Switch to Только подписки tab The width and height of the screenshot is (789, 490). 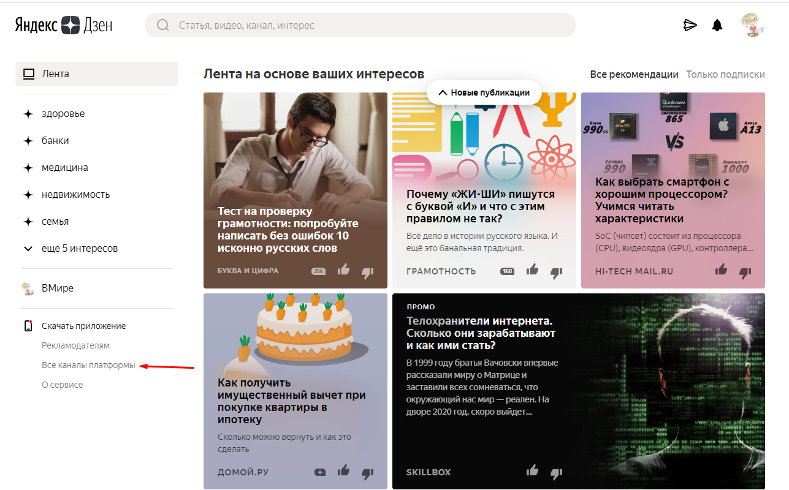(725, 74)
